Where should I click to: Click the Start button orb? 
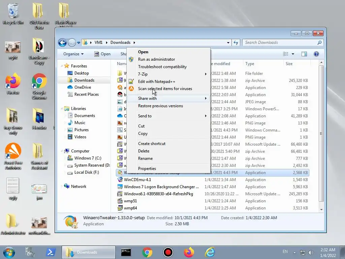[9, 252]
